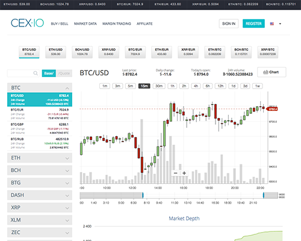The image size is (301, 241).
Task: Open the language dropdown arrow
Action: click(280, 23)
